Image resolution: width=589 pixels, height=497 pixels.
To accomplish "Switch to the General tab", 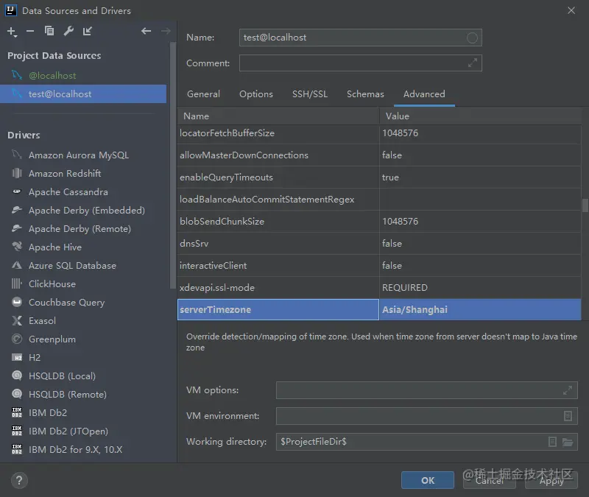I will 204,94.
